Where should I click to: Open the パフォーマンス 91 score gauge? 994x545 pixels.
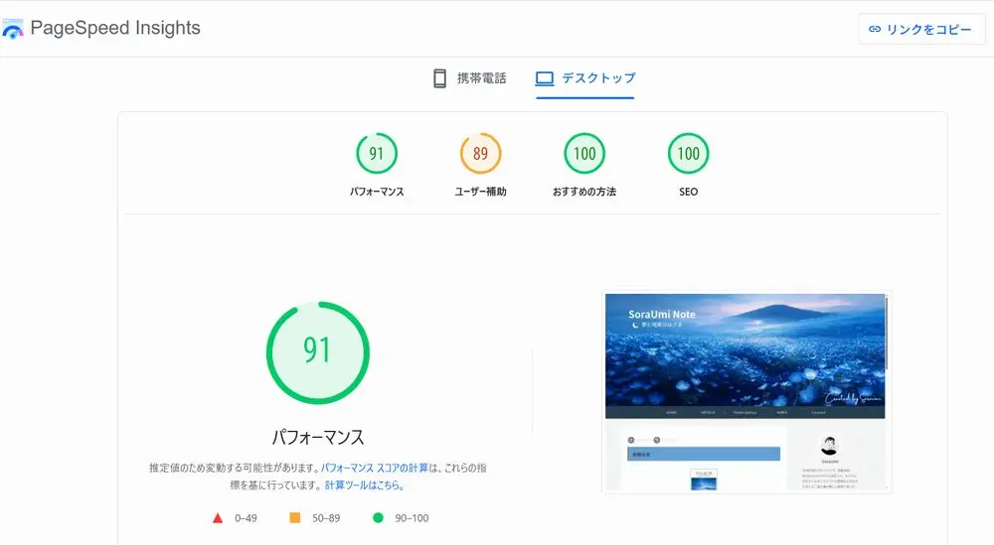coord(377,153)
